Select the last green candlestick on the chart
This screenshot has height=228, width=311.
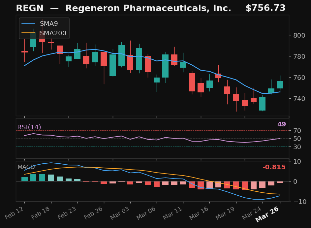click(x=280, y=85)
